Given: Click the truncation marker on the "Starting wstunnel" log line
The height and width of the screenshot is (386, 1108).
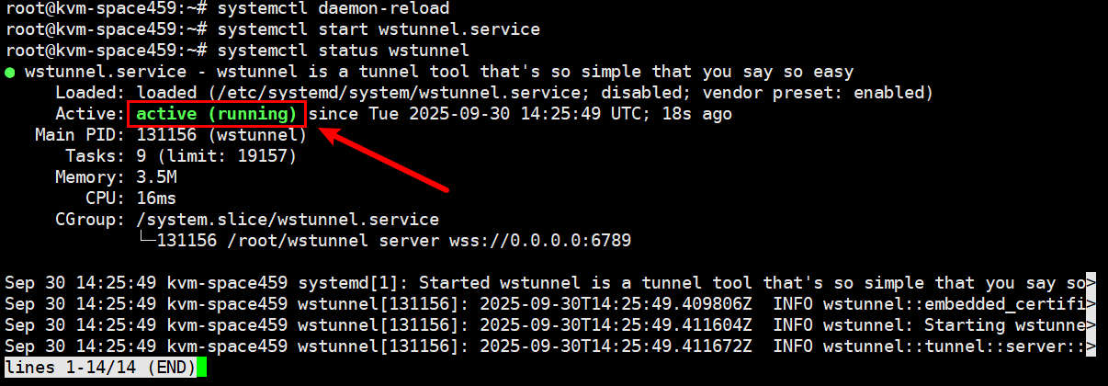Looking at the screenshot, I should [1091, 325].
